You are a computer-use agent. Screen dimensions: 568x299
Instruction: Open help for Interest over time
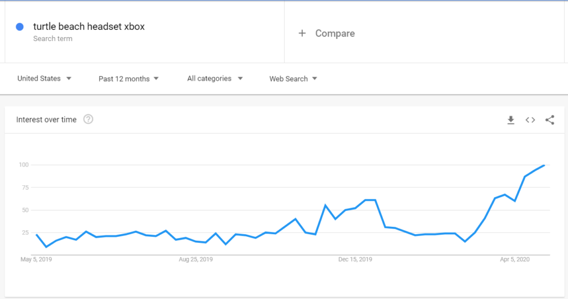[88, 119]
